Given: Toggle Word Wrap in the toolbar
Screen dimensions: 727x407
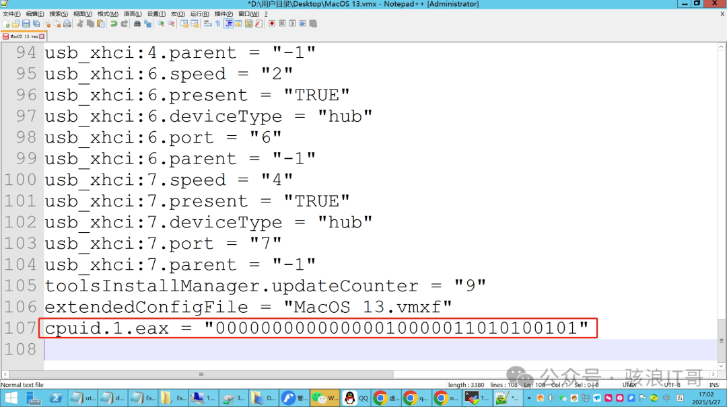Looking at the screenshot, I should [208, 24].
